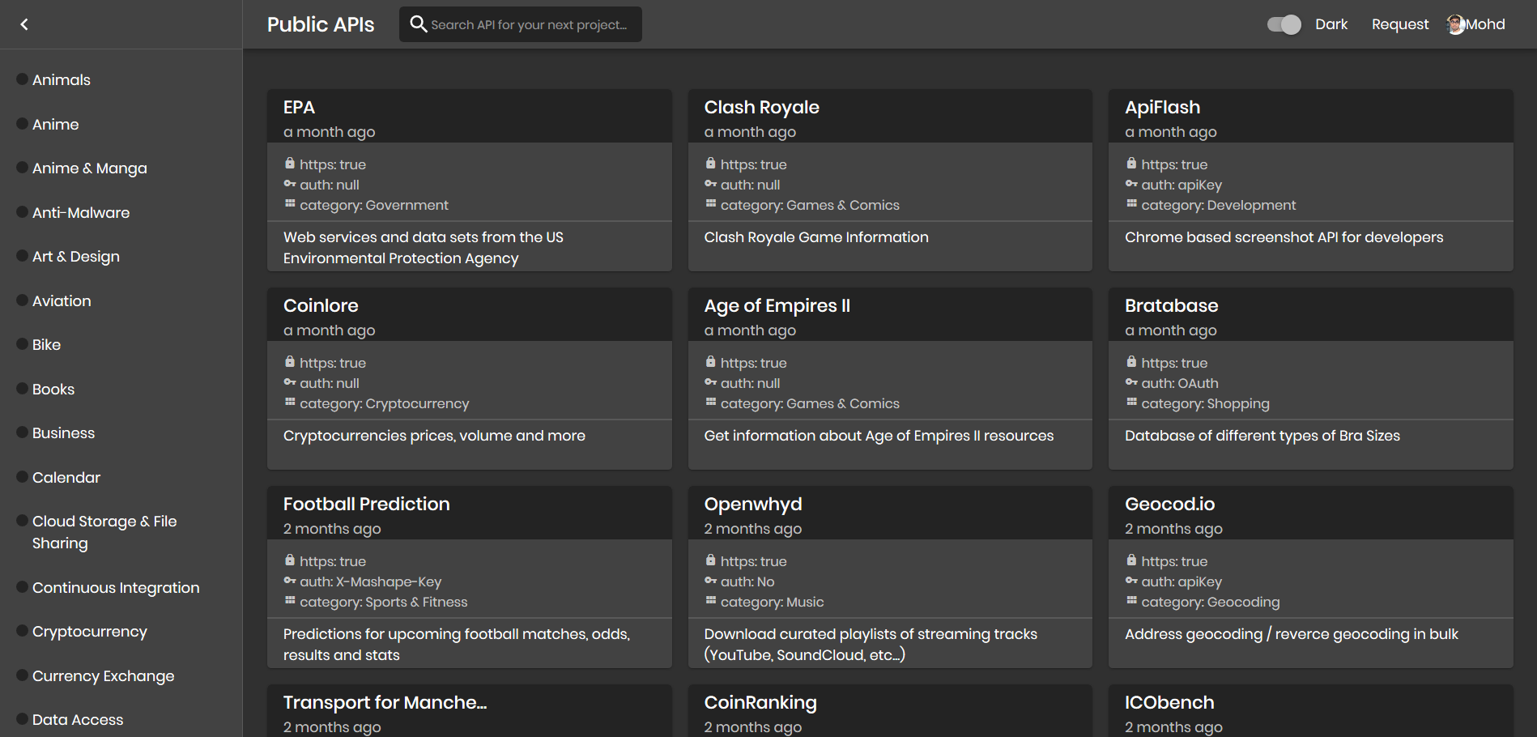This screenshot has width=1537, height=737.
Task: Click the OAuth key icon on Bratabase card
Action: click(1131, 382)
